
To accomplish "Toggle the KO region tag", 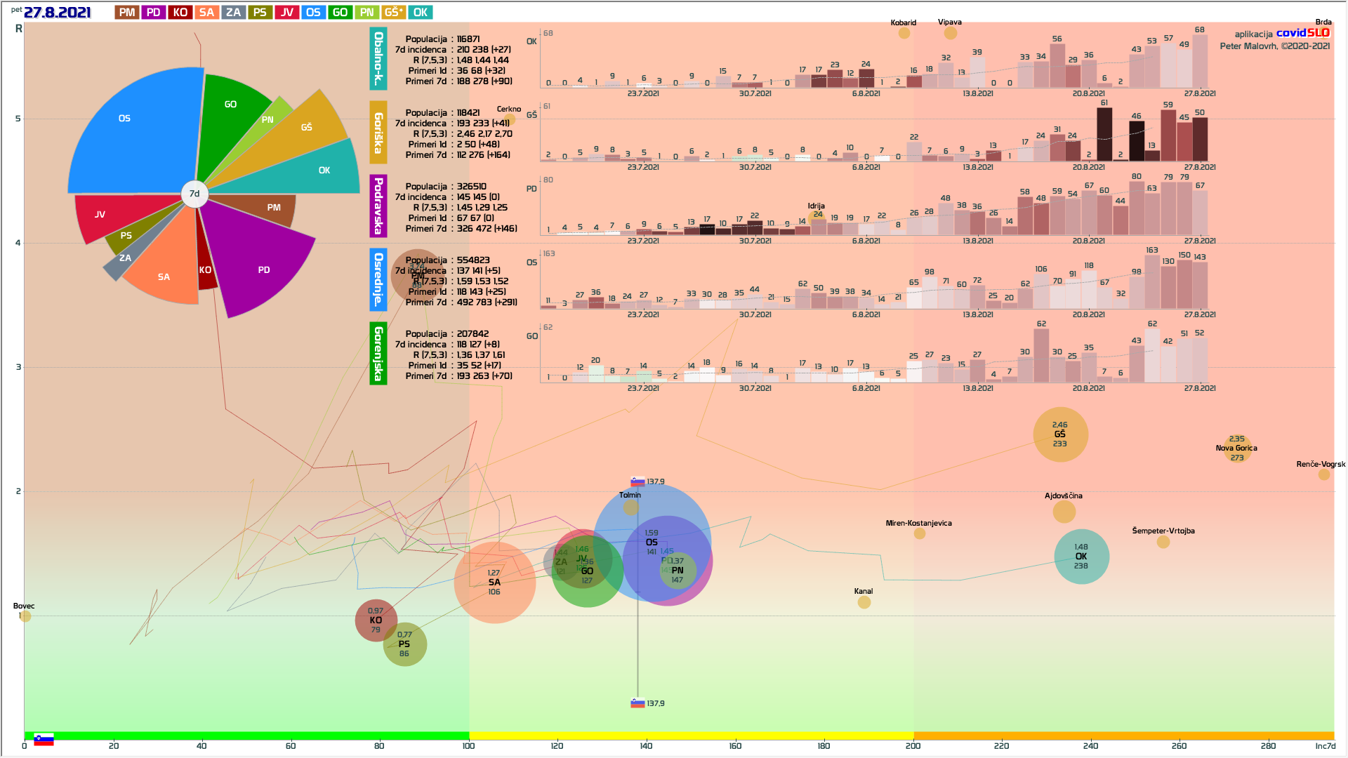I will click(180, 13).
